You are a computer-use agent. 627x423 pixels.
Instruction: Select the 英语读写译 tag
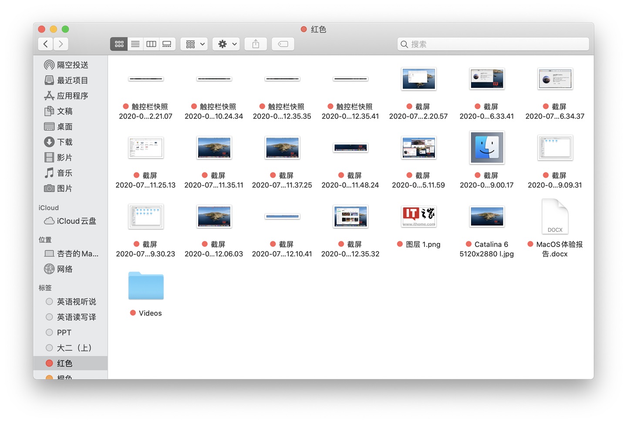click(71, 317)
